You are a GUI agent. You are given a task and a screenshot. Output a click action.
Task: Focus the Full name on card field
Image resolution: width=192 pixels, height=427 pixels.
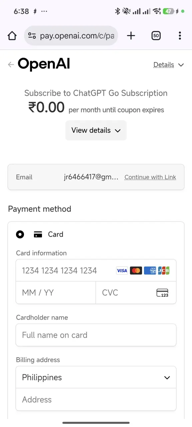tap(96, 335)
